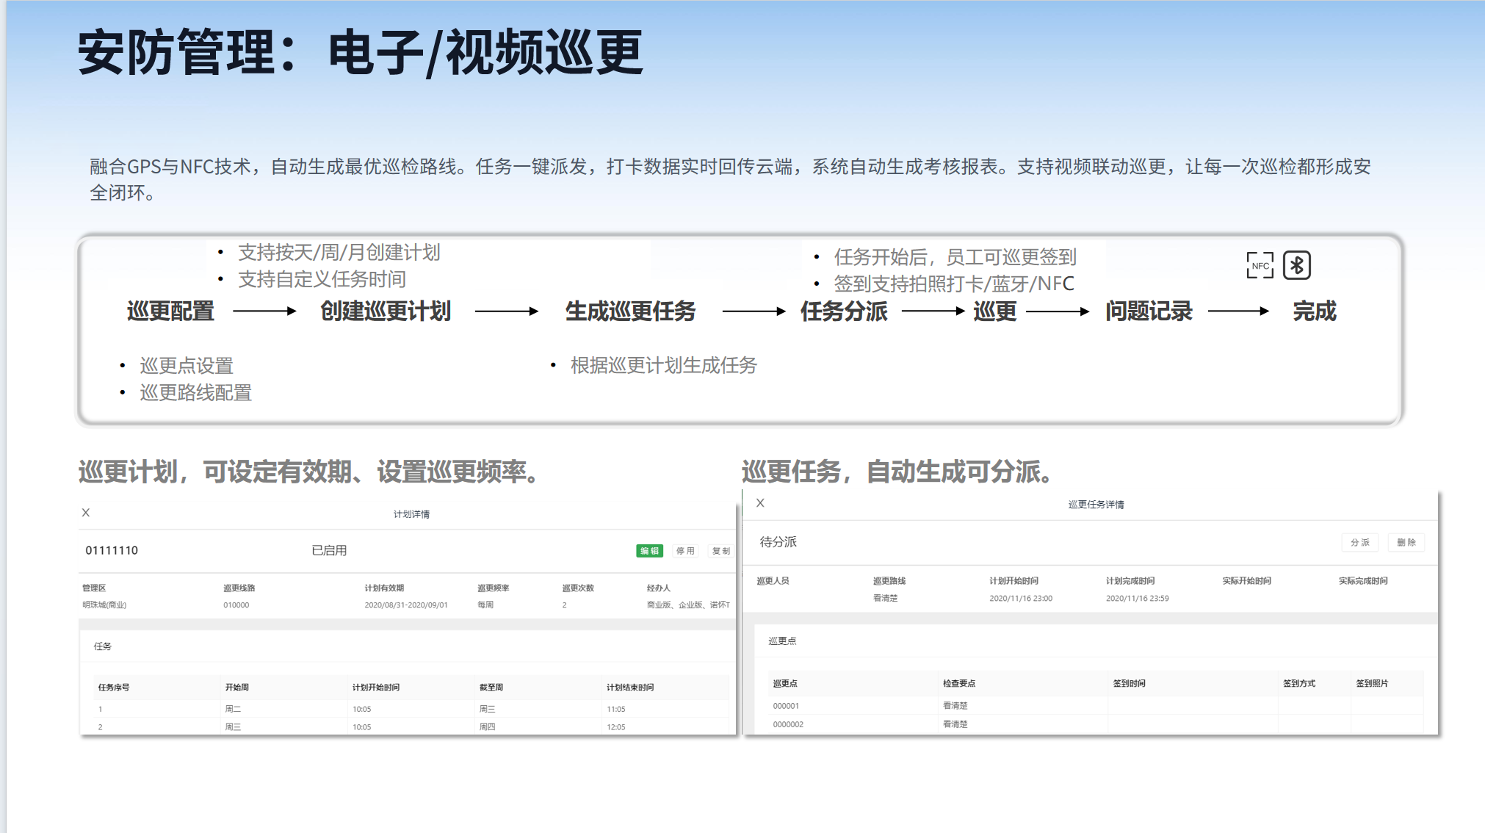
Task: Click the Bluetooth icon
Action: pyautogui.click(x=1297, y=265)
